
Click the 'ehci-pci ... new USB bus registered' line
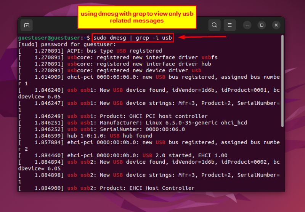pos(149,146)
